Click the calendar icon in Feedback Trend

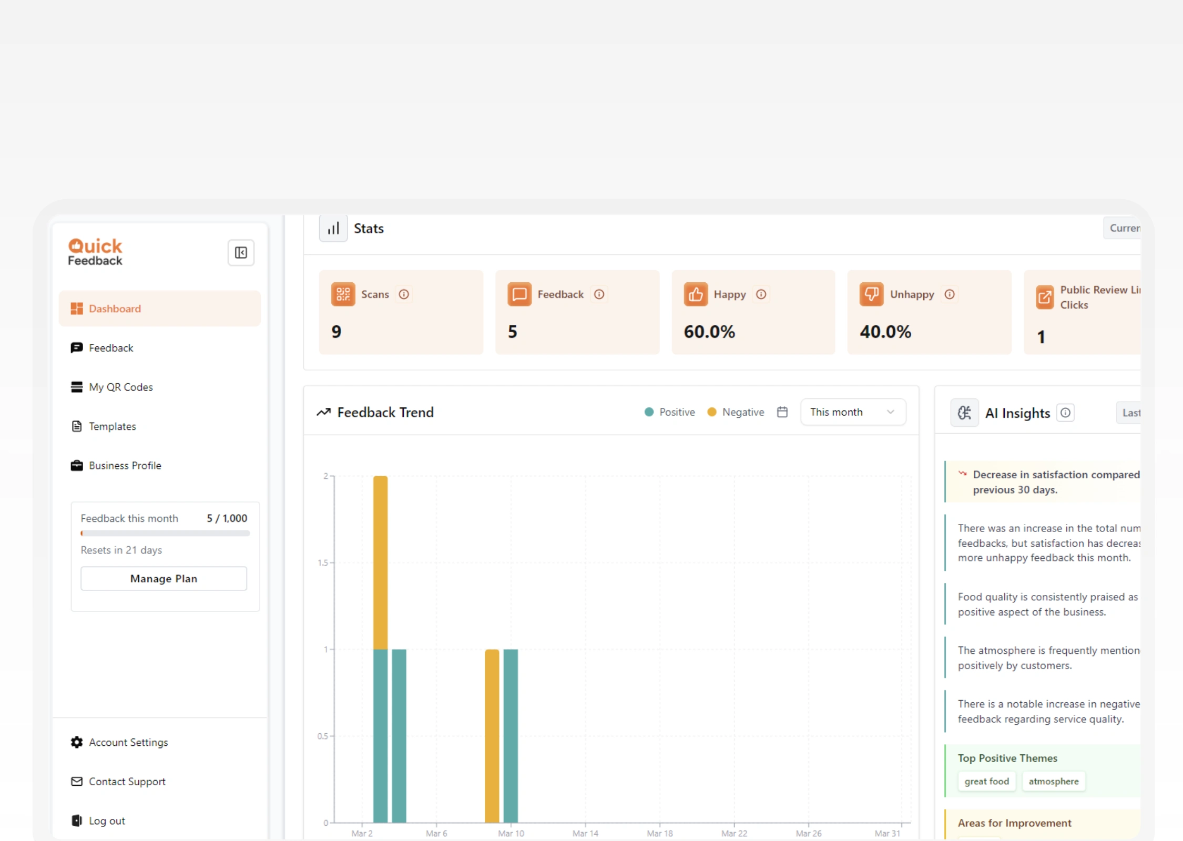pos(782,412)
